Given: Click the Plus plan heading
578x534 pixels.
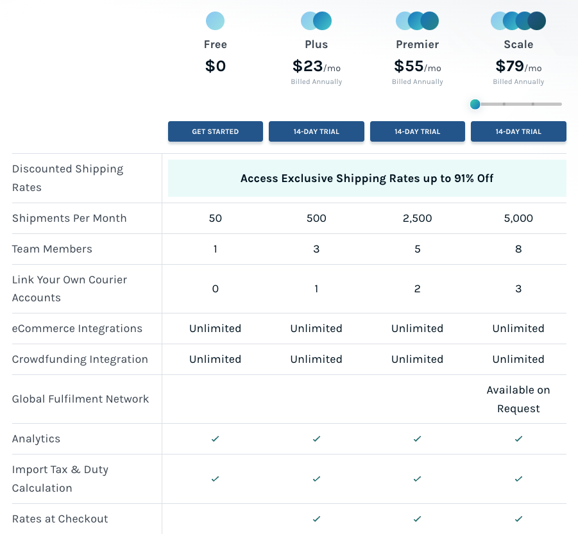Looking at the screenshot, I should point(316,44).
